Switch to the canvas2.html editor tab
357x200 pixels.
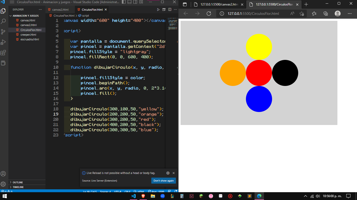60,10
